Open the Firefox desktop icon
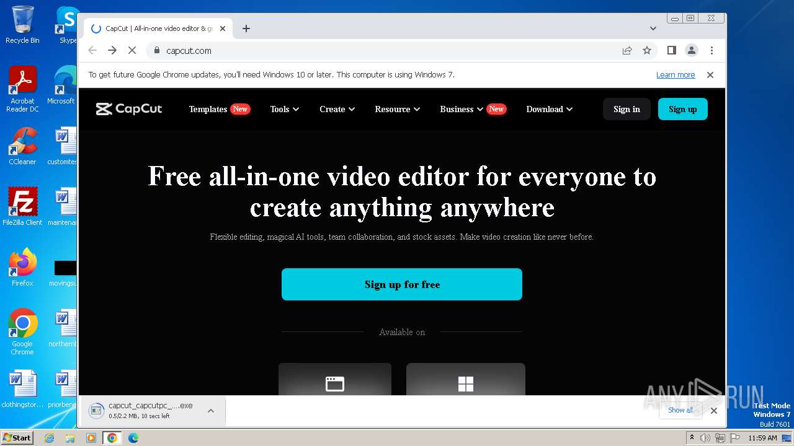Screen dimensions: 794x446 [x=22, y=268]
